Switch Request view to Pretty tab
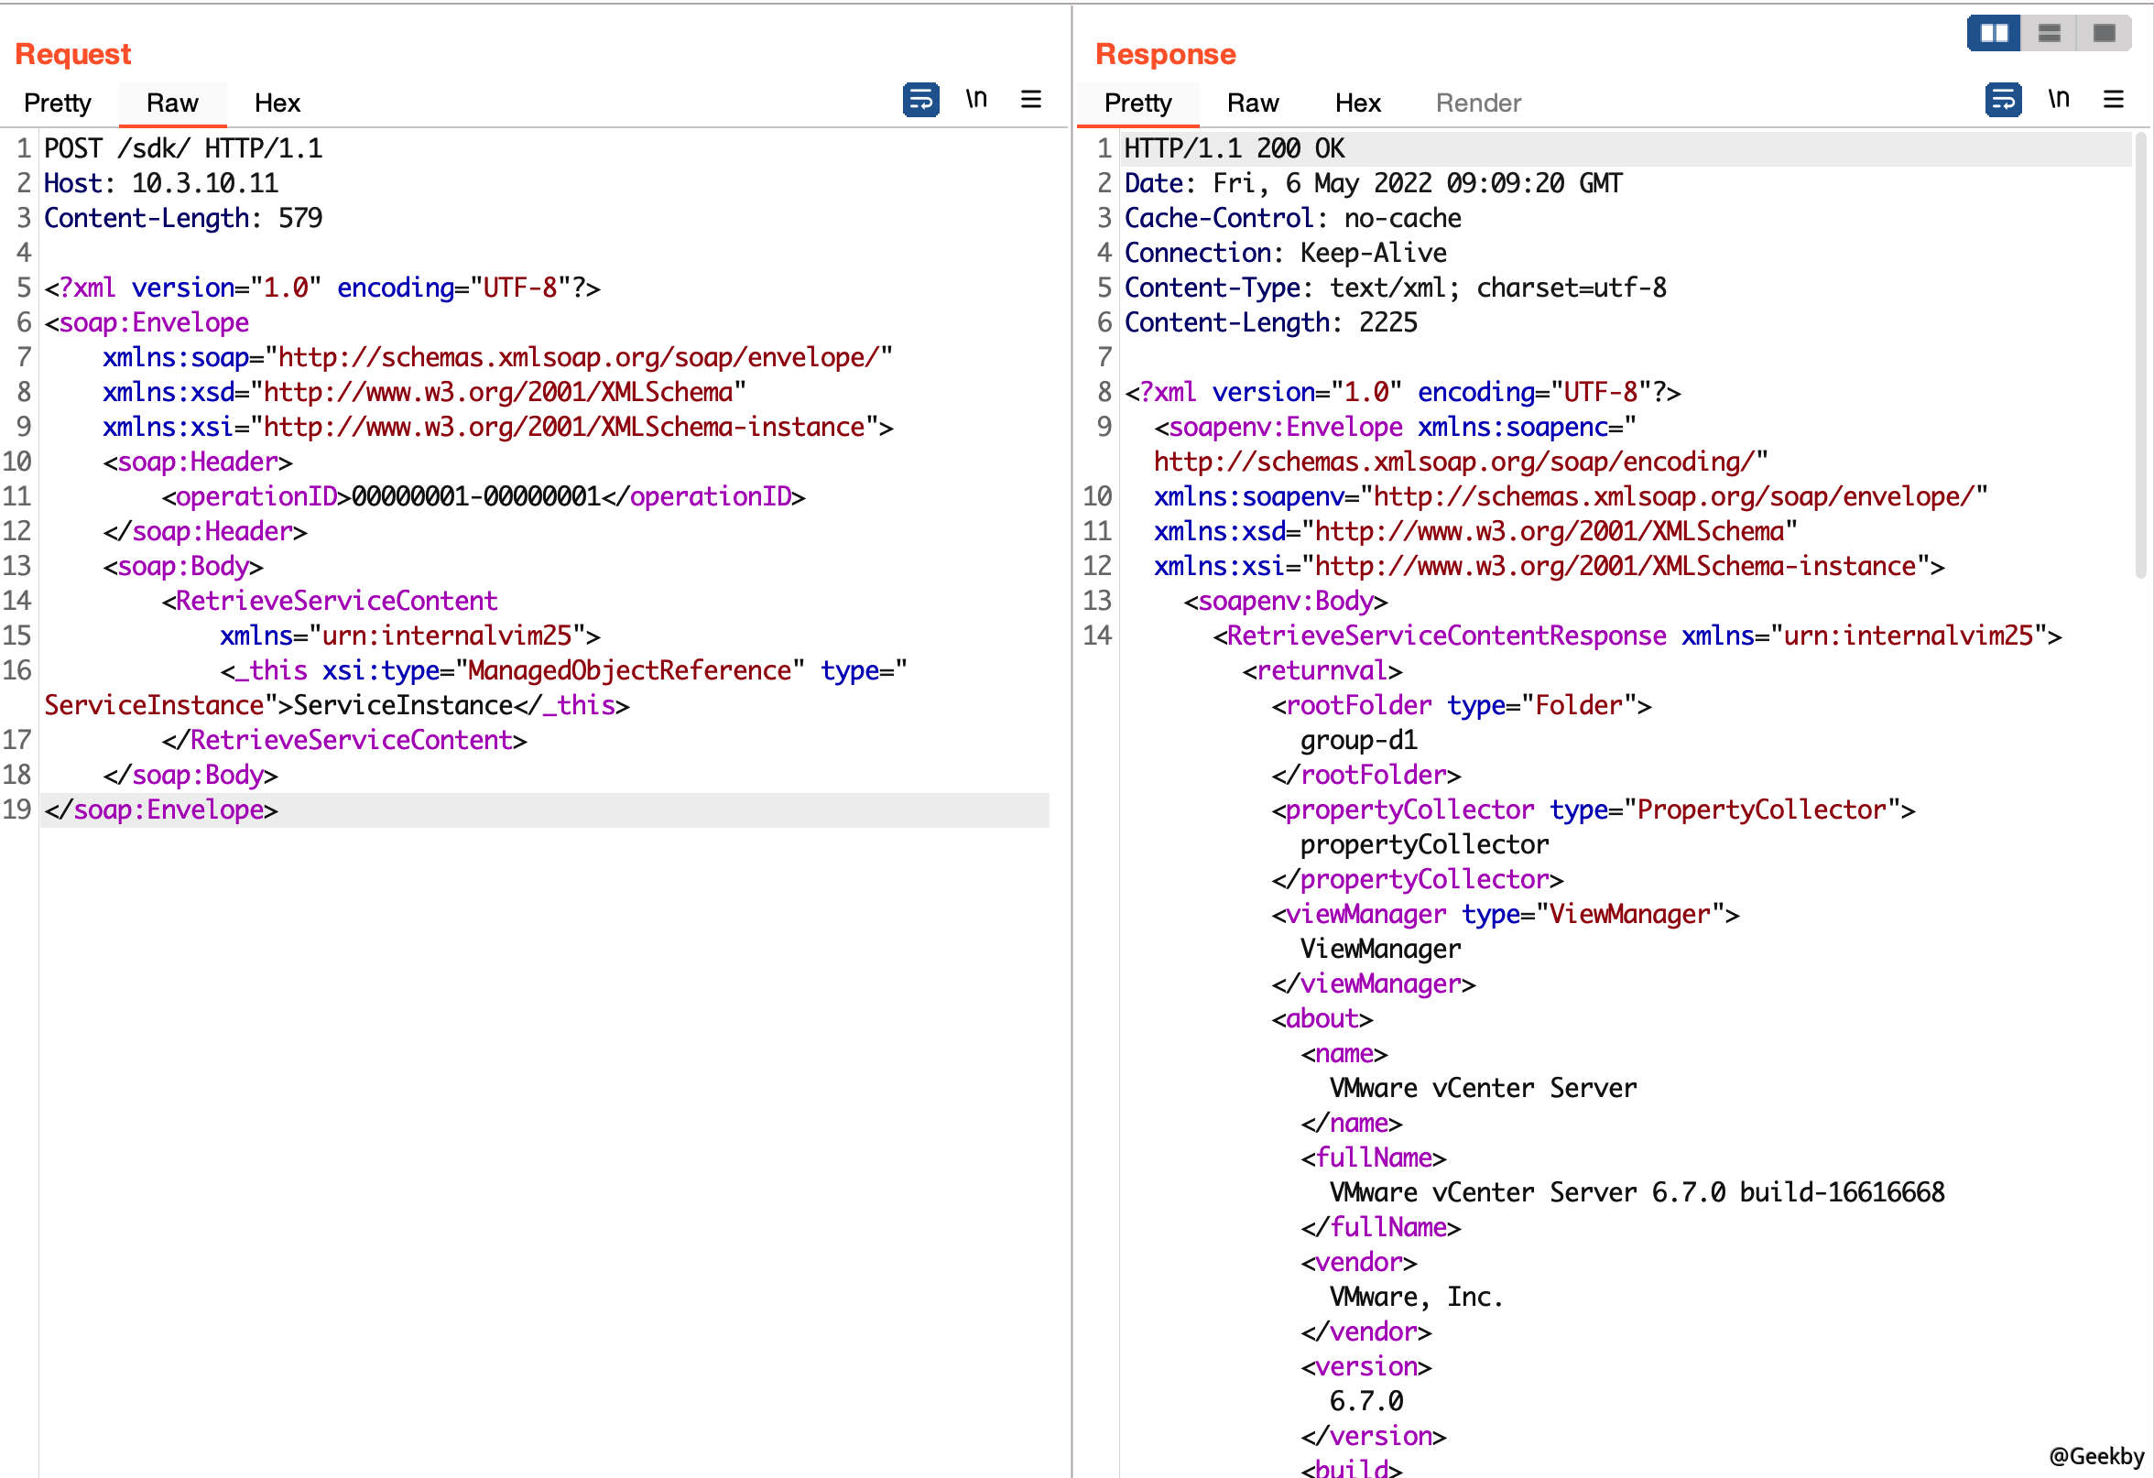Image resolution: width=2154 pixels, height=1478 pixels. pyautogui.click(x=58, y=103)
